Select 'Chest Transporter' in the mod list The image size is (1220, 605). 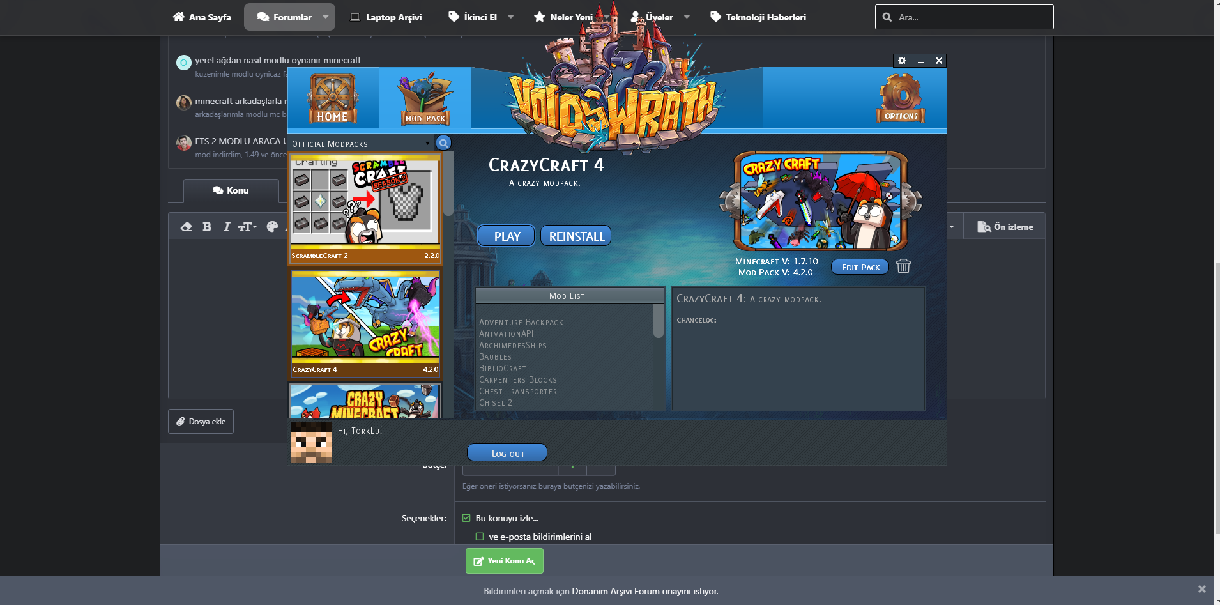tap(518, 392)
